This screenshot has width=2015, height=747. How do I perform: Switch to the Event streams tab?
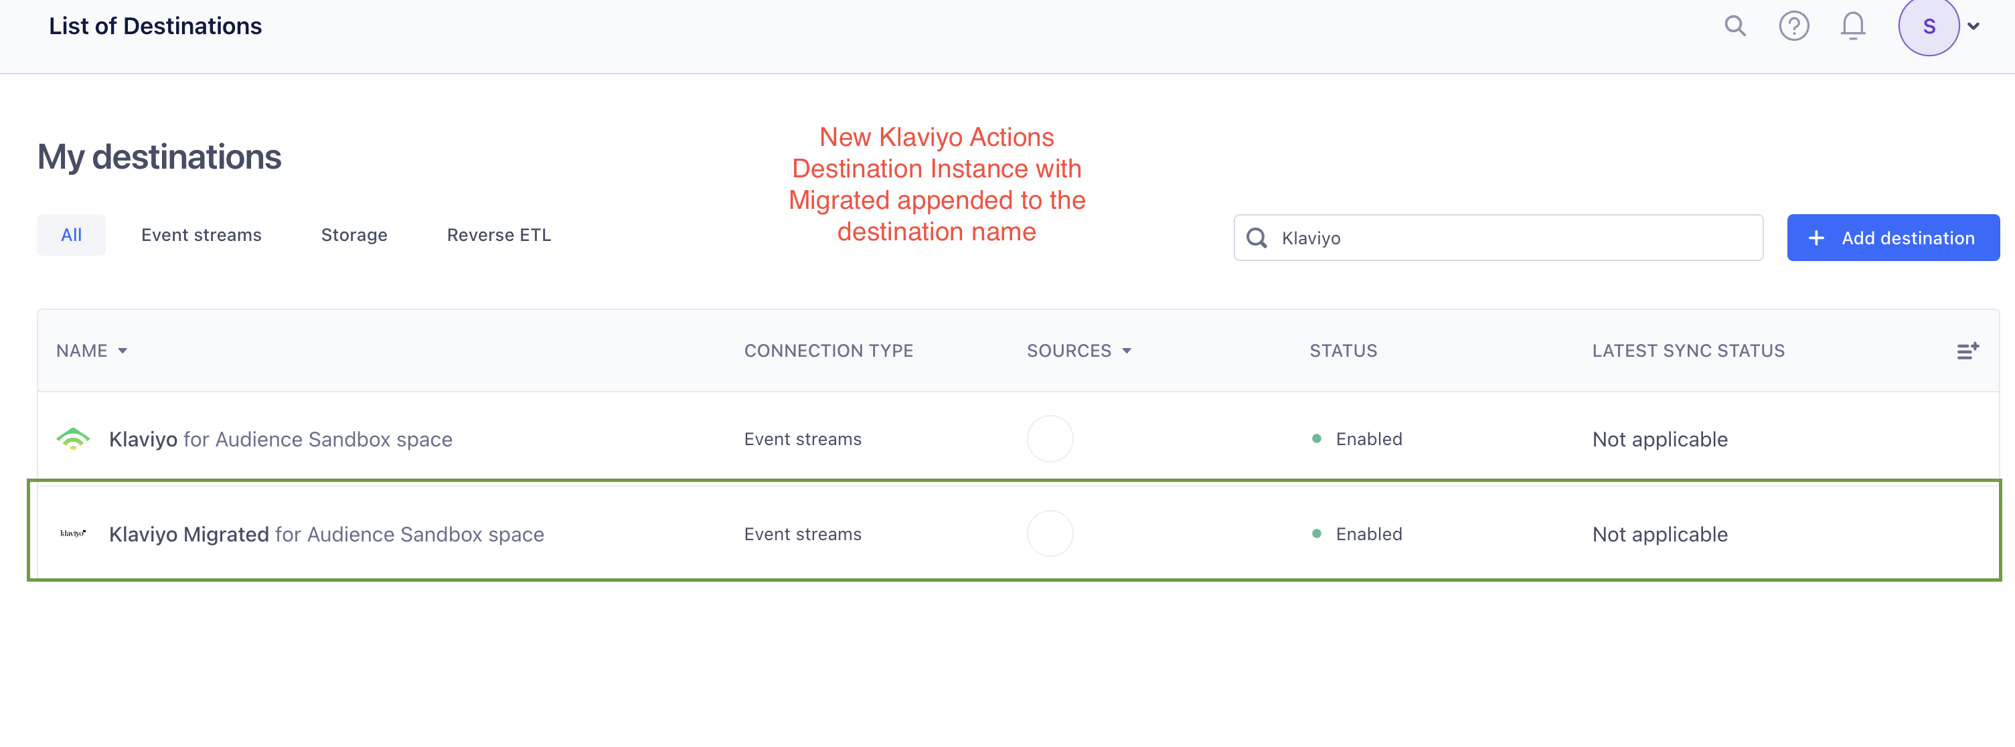pyautogui.click(x=201, y=234)
